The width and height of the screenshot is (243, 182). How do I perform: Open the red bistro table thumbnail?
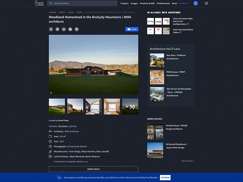point(158,31)
